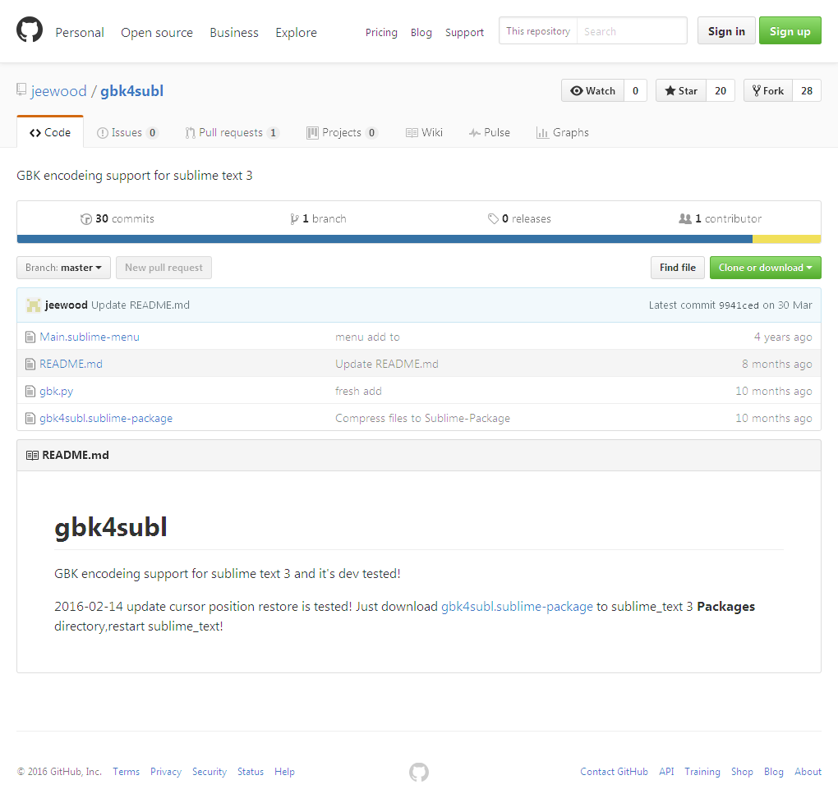The image size is (838, 812).
Task: Go to the Projects tab
Action: click(342, 132)
